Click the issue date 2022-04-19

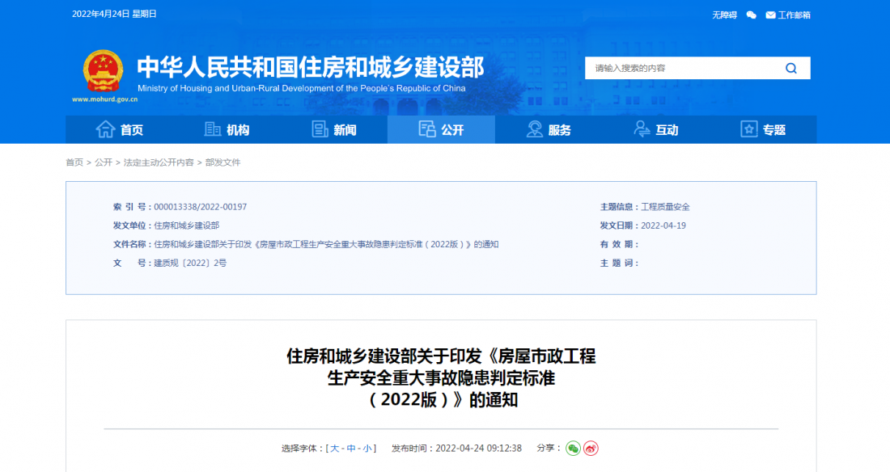click(x=663, y=225)
